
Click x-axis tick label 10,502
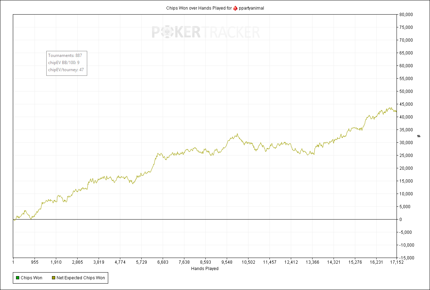pos(248,262)
